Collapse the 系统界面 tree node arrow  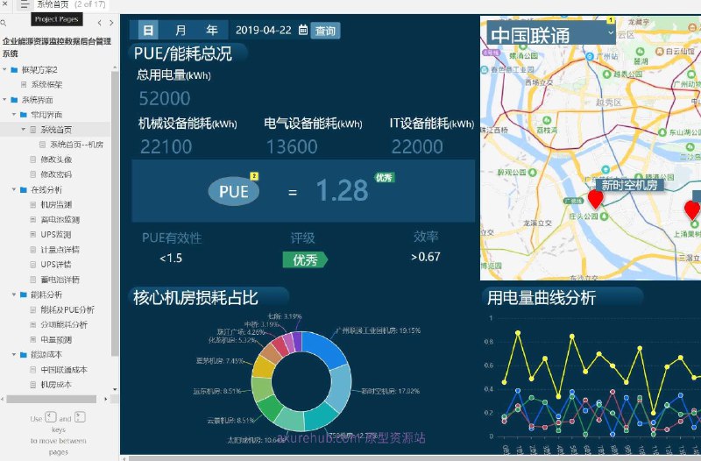pos(4,100)
